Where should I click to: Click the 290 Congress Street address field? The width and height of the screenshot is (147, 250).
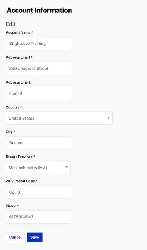pos(38,69)
